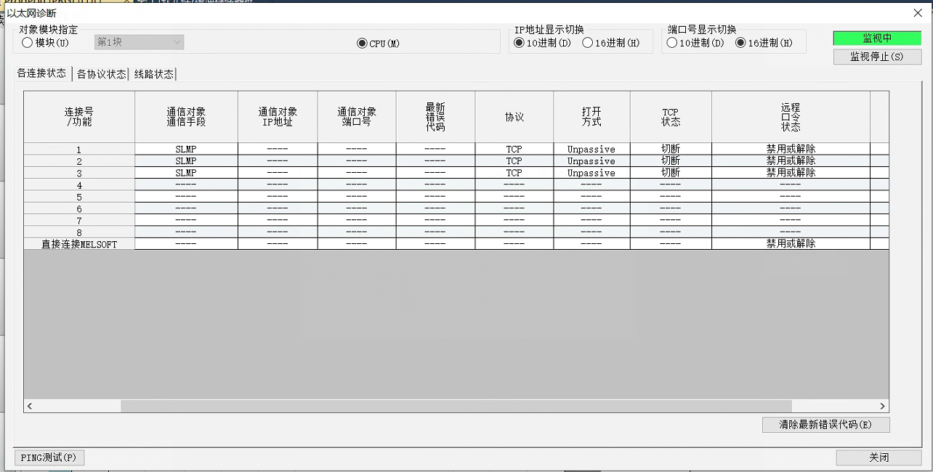Open the 第1块 module dropdown
The height and width of the screenshot is (472, 933).
[x=139, y=43]
